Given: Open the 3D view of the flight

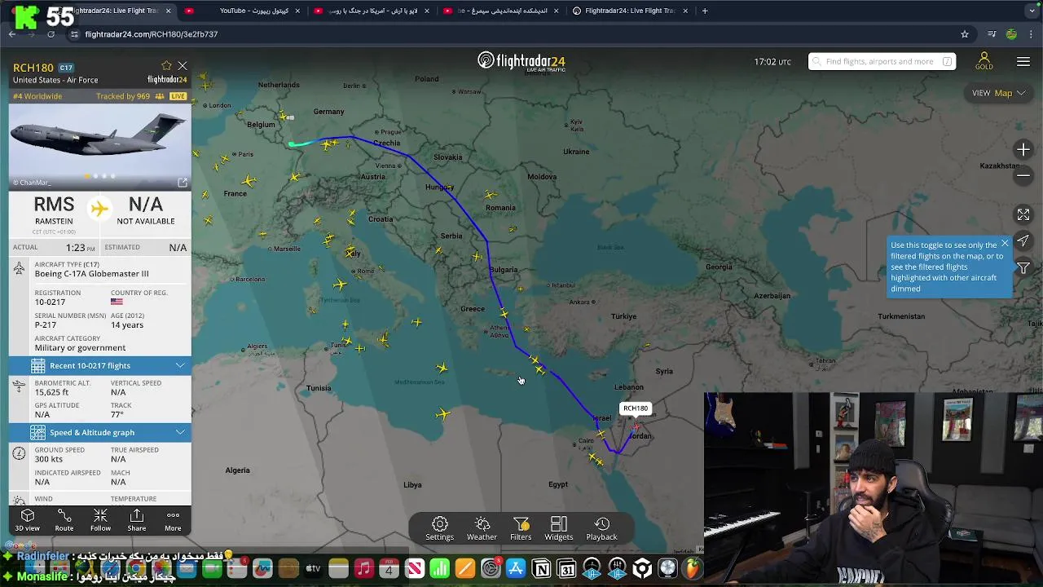Looking at the screenshot, I should click(x=27, y=520).
